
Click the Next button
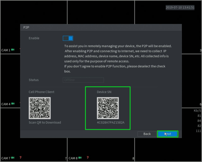pyautogui.click(x=168, y=134)
